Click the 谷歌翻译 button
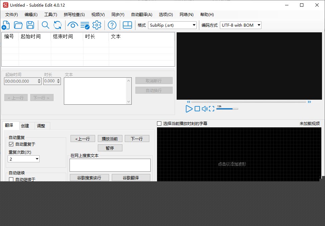 (131, 178)
